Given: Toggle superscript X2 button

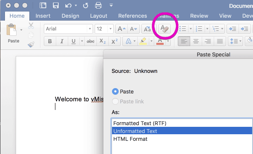Looking at the screenshot, I should [115, 41].
